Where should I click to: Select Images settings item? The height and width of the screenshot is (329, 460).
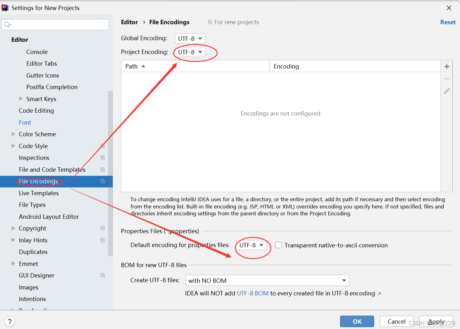coord(29,287)
